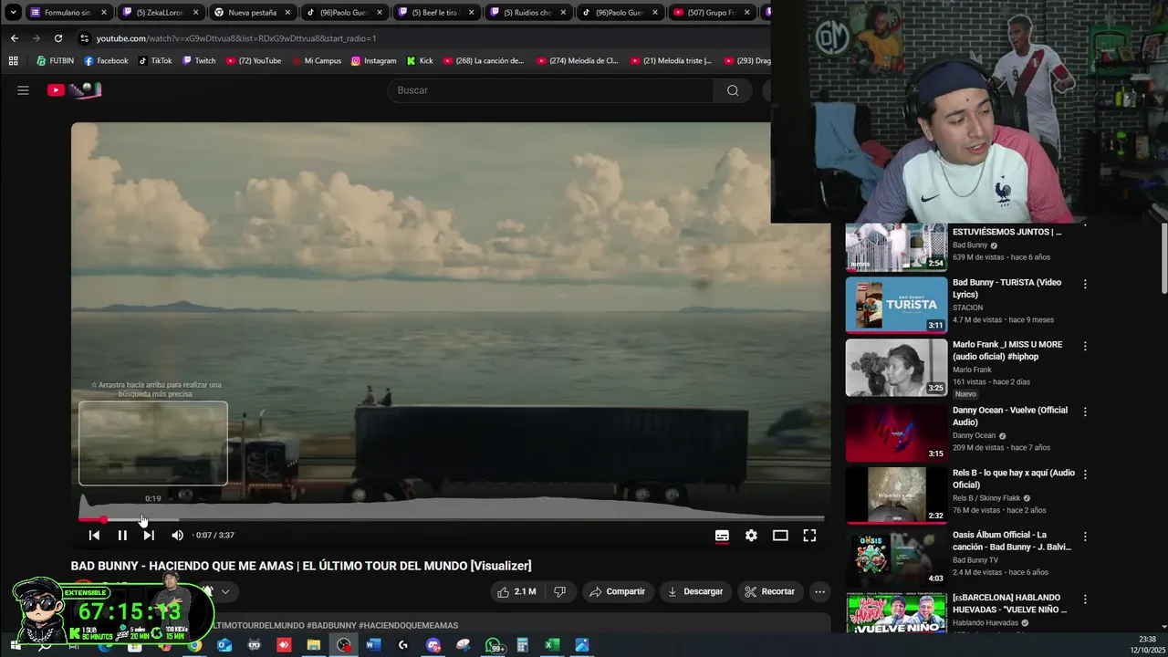Reload the current page

click(x=58, y=38)
